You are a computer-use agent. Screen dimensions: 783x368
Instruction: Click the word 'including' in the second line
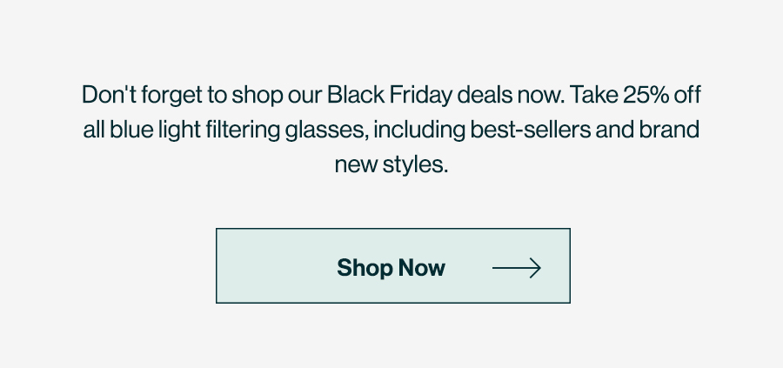pos(419,130)
